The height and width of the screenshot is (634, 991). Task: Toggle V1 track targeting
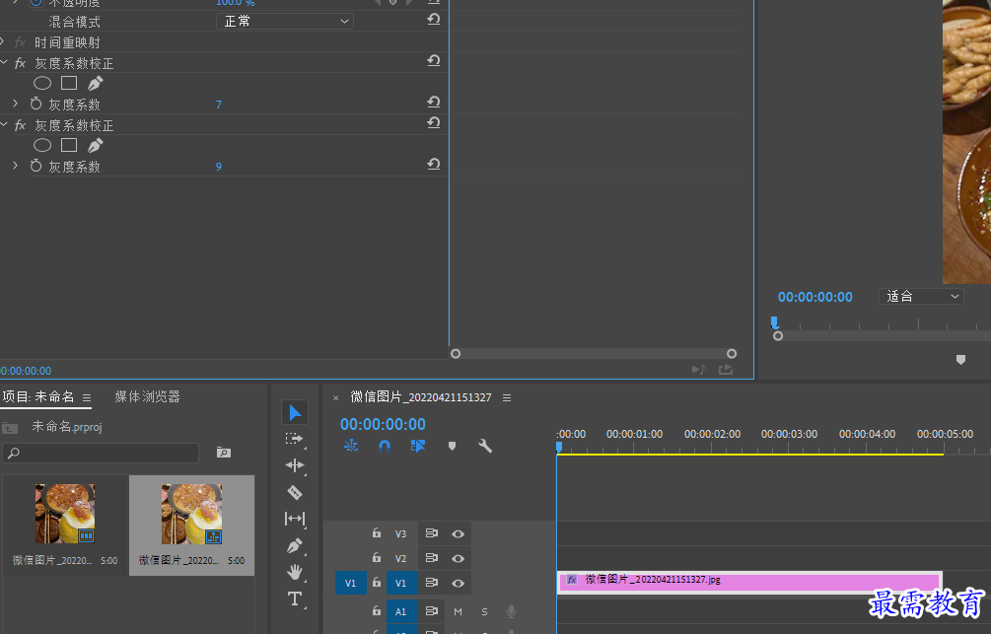coord(400,584)
